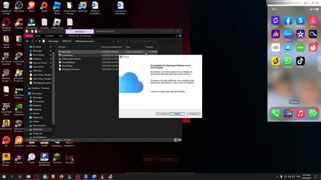Expand the ribbon using the chevron
The width and height of the screenshot is (321, 180).
pyautogui.click(x=177, y=35)
